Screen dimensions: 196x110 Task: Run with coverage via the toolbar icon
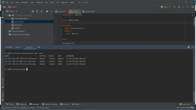(183, 7)
